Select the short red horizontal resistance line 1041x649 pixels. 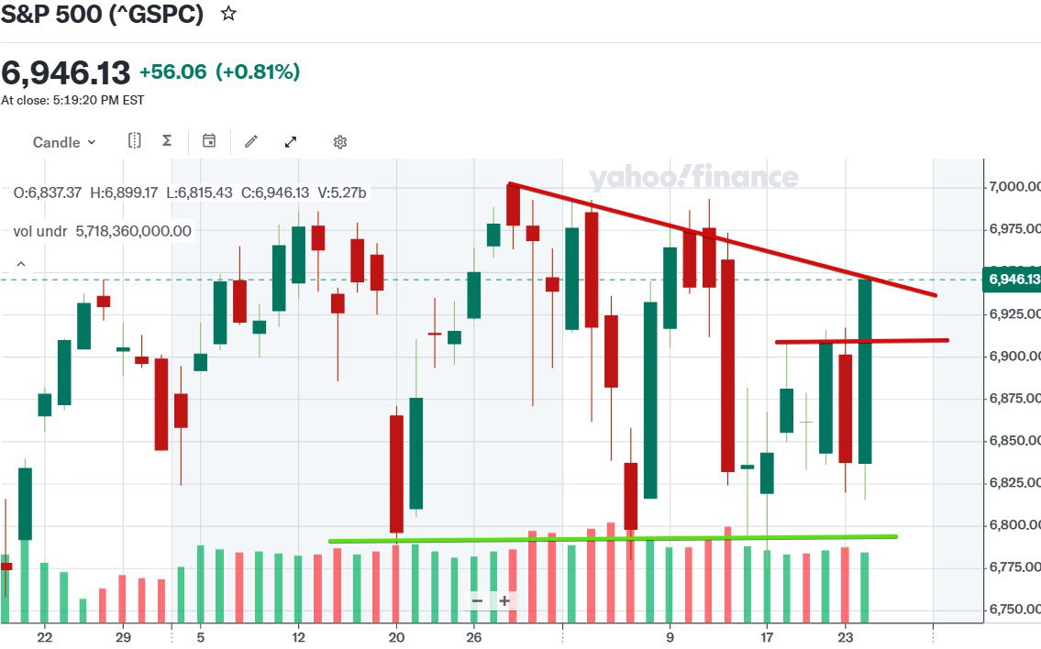pos(862,341)
